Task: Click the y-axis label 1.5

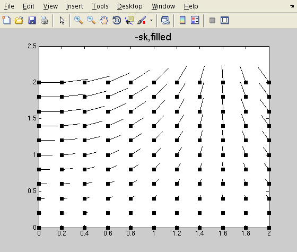Action: pos(32,118)
